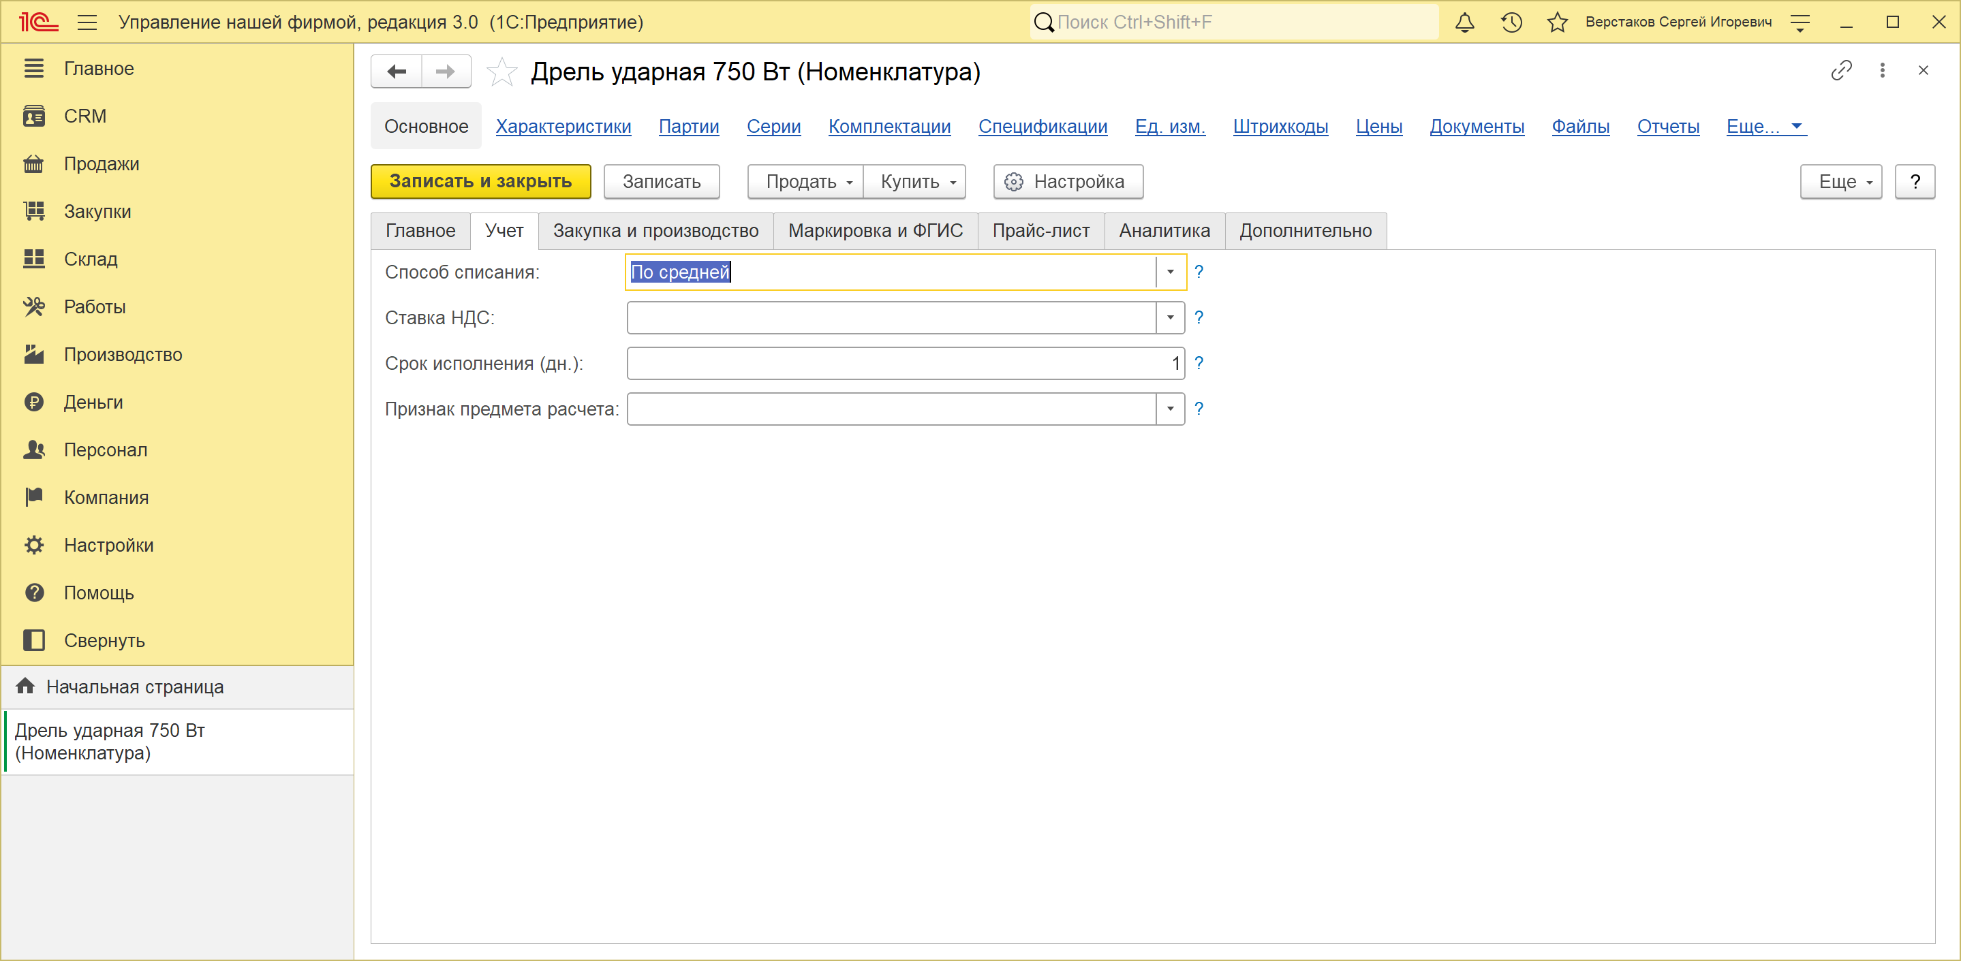This screenshot has height=961, width=1961.
Task: Go back with the left arrow
Action: click(397, 72)
